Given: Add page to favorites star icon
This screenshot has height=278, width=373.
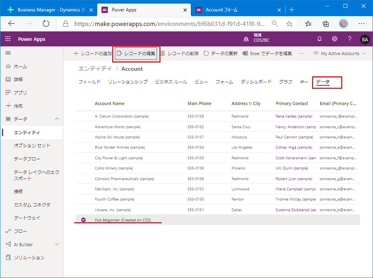Looking at the screenshot, I should click(289, 24).
